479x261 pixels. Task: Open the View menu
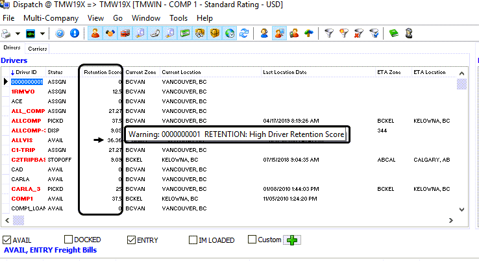pyautogui.click(x=95, y=18)
